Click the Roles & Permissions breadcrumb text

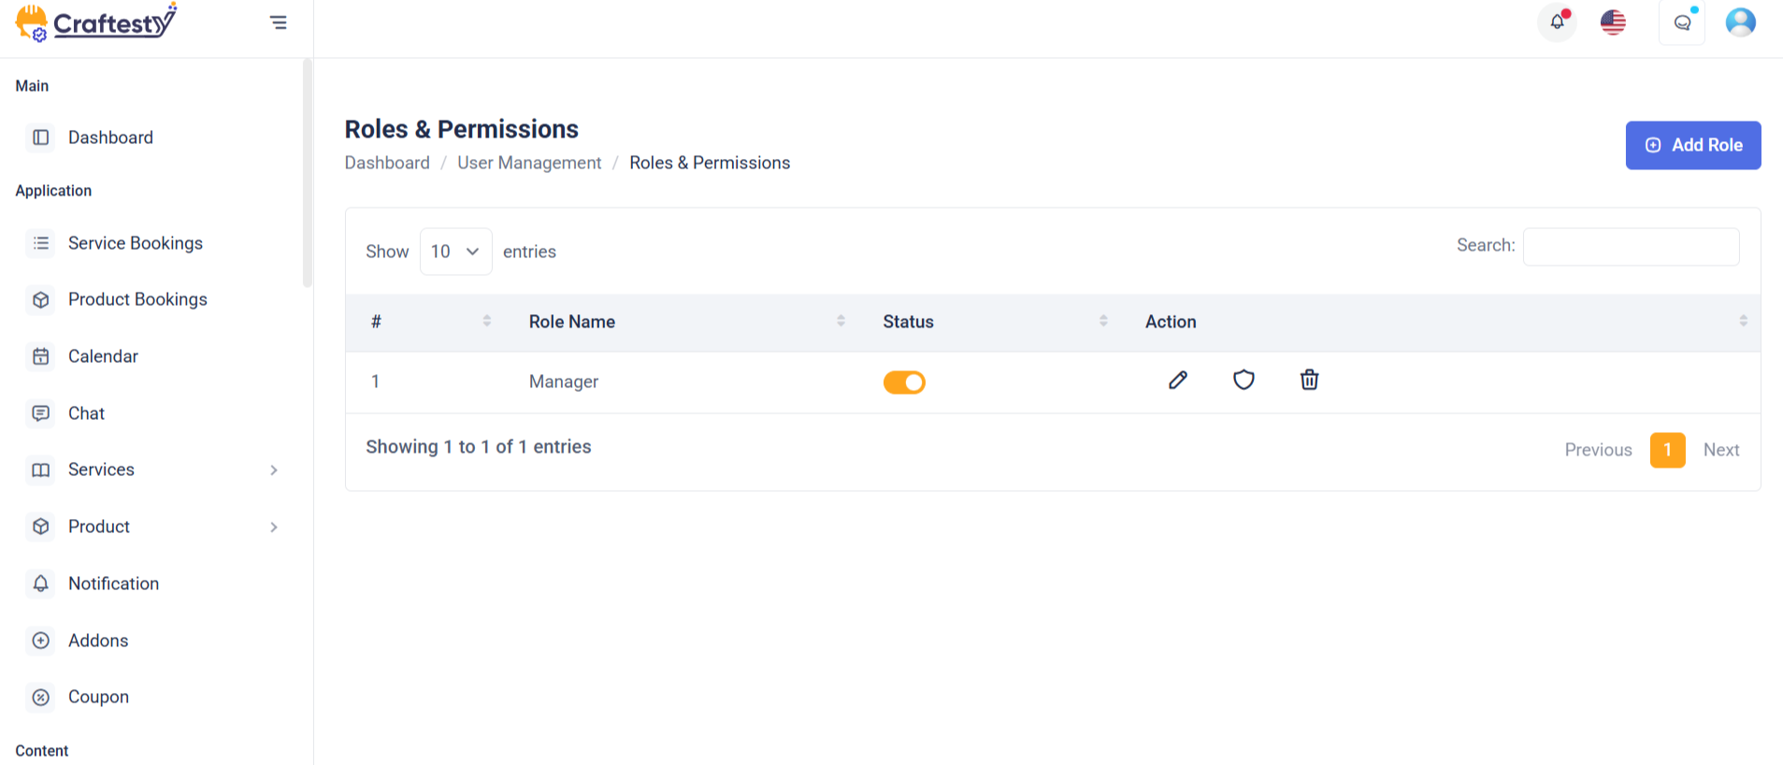coord(710,163)
